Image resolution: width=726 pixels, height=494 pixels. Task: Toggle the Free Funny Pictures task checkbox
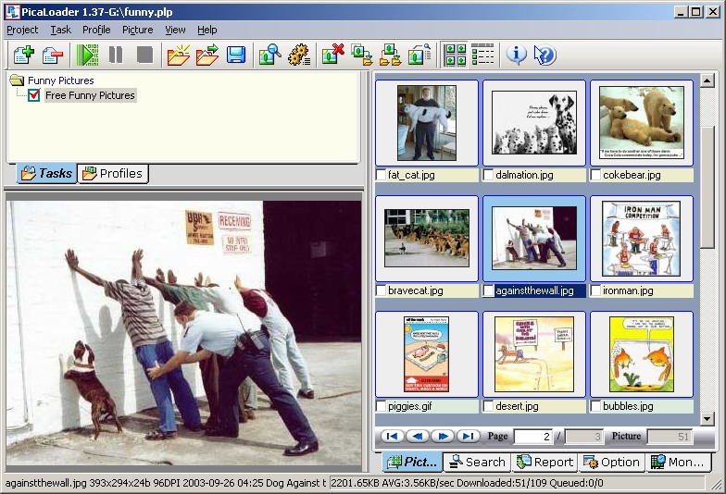tap(34, 95)
